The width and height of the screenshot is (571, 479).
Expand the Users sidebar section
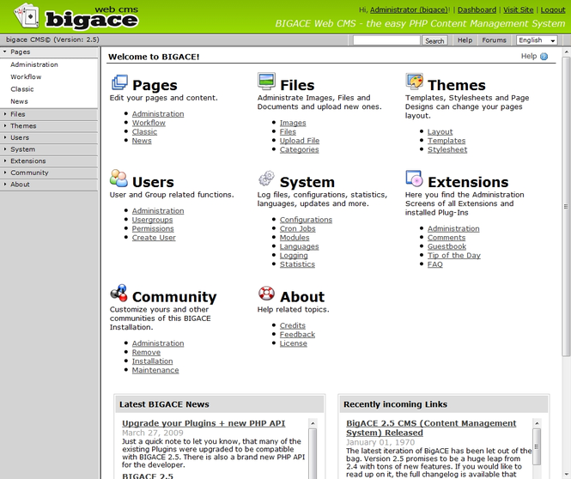click(x=49, y=137)
